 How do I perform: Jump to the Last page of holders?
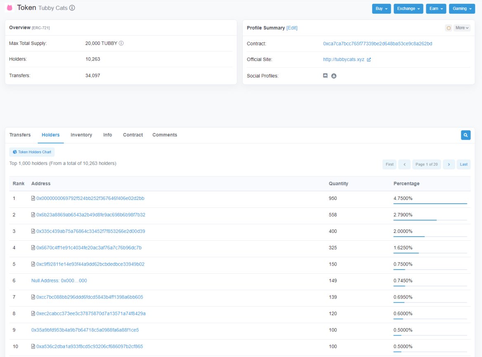pos(463,164)
